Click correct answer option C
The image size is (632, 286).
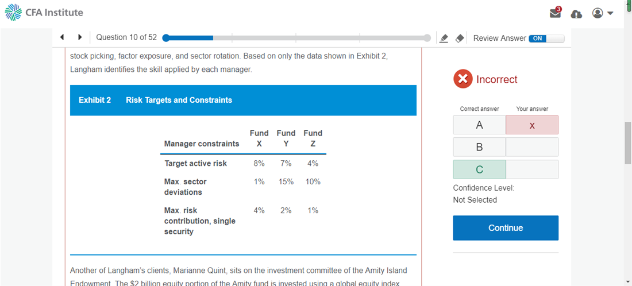tap(479, 169)
